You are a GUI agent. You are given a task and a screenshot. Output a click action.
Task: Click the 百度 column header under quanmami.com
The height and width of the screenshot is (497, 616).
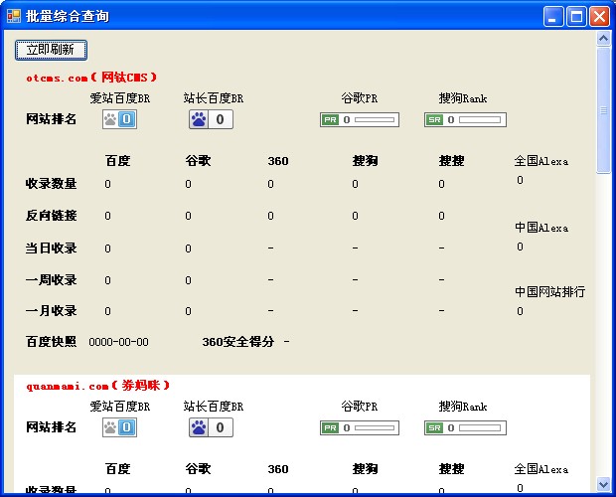(117, 469)
